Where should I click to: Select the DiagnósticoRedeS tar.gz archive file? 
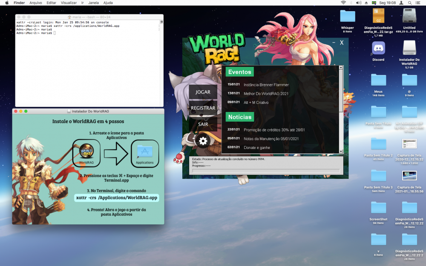click(x=378, y=16)
